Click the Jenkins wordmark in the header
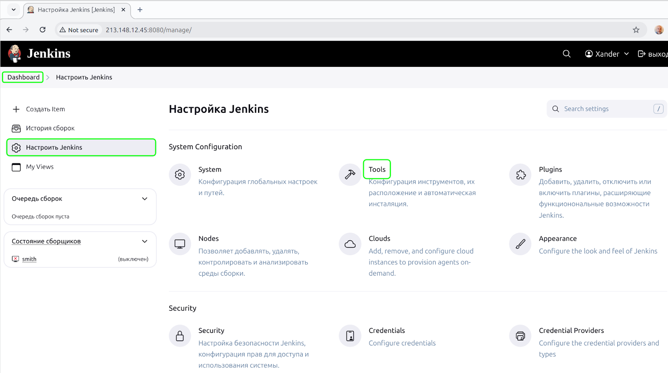The height and width of the screenshot is (373, 668). pos(49,53)
